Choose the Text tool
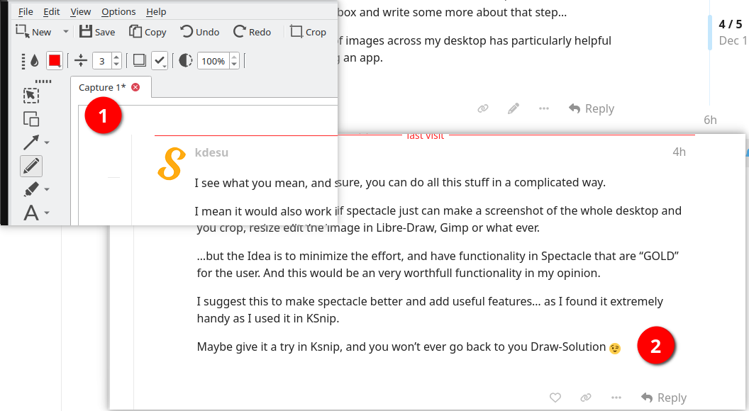749x411 pixels. pos(31,213)
